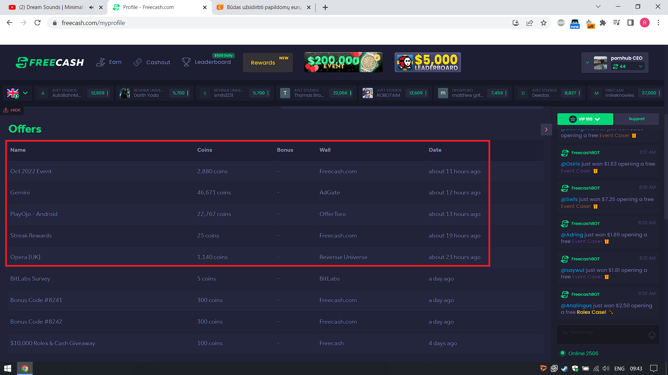Open the Rewards section
The width and height of the screenshot is (668, 375).
pos(268,62)
